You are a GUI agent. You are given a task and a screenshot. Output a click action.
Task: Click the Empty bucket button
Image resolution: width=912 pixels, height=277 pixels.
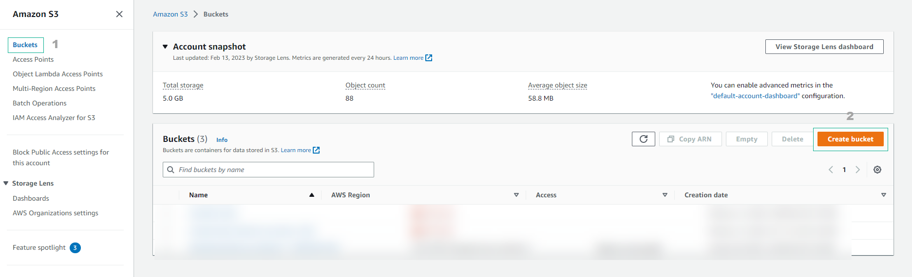(747, 139)
